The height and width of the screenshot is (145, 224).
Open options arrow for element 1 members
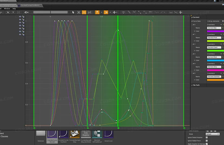pyautogui.click(x=221, y=34)
